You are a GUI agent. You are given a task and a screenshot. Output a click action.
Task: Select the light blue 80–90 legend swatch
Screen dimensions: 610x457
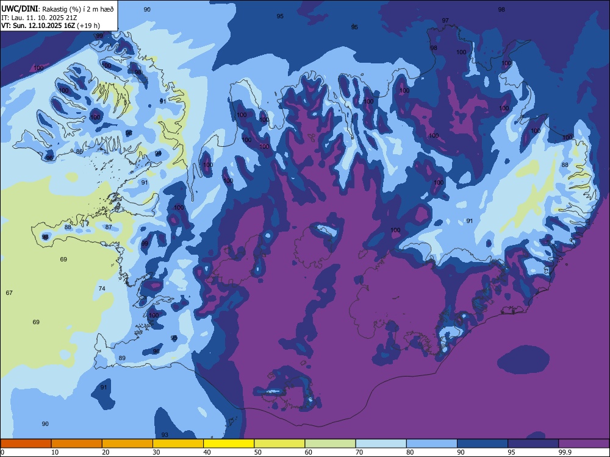point(432,444)
